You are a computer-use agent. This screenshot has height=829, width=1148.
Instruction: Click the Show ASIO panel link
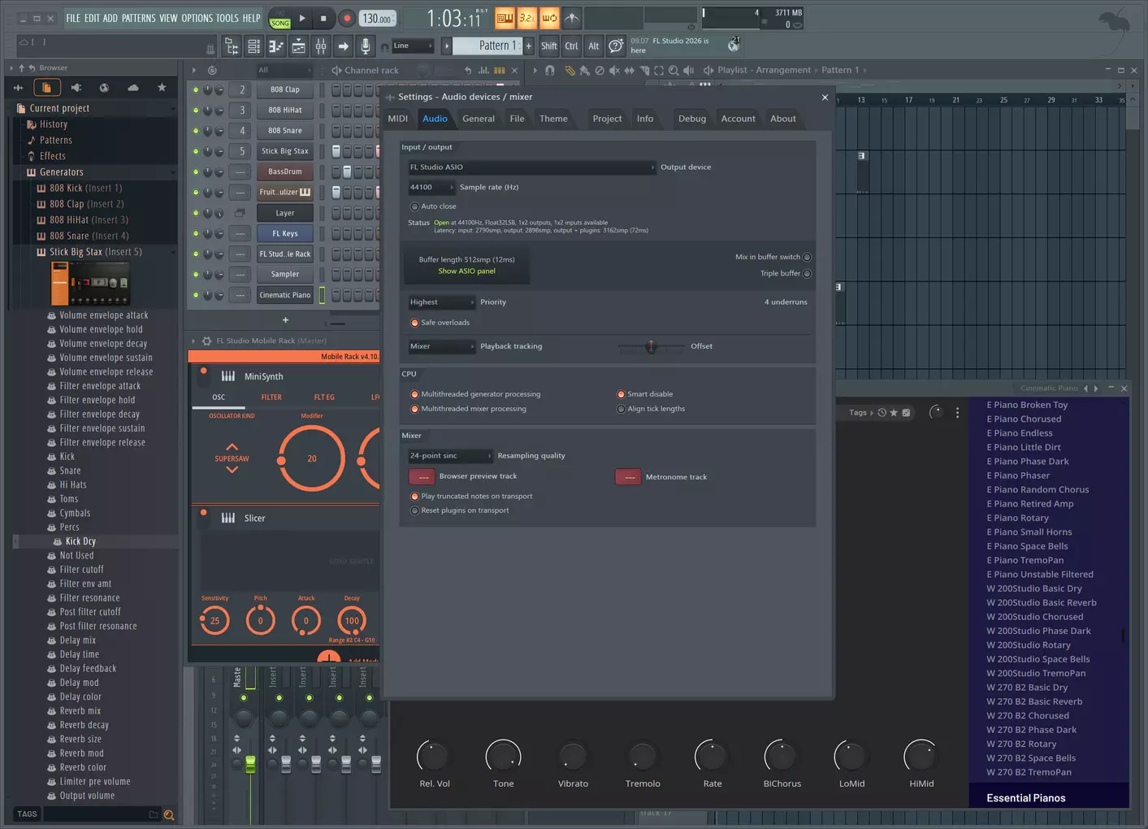pyautogui.click(x=467, y=271)
